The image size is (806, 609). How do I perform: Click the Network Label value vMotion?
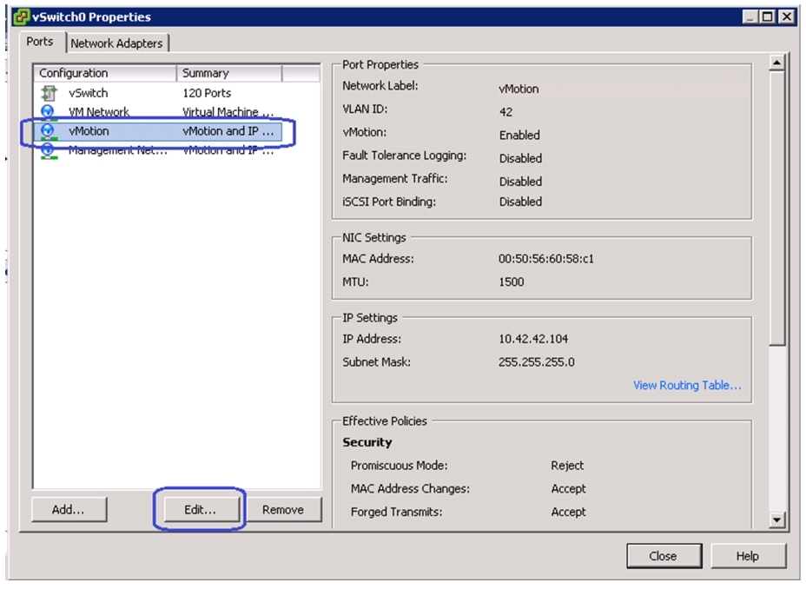[519, 89]
